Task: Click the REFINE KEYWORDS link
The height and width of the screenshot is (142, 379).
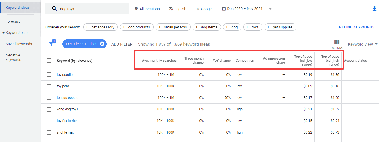Action: [x=356, y=27]
